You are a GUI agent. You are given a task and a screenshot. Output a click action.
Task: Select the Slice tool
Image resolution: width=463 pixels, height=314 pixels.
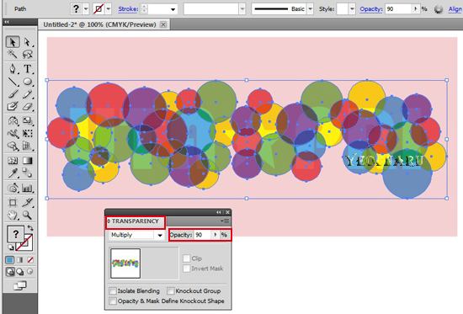pos(28,202)
